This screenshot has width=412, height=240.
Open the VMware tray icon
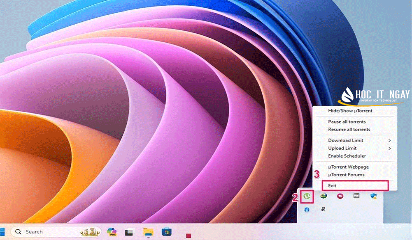coord(356,195)
